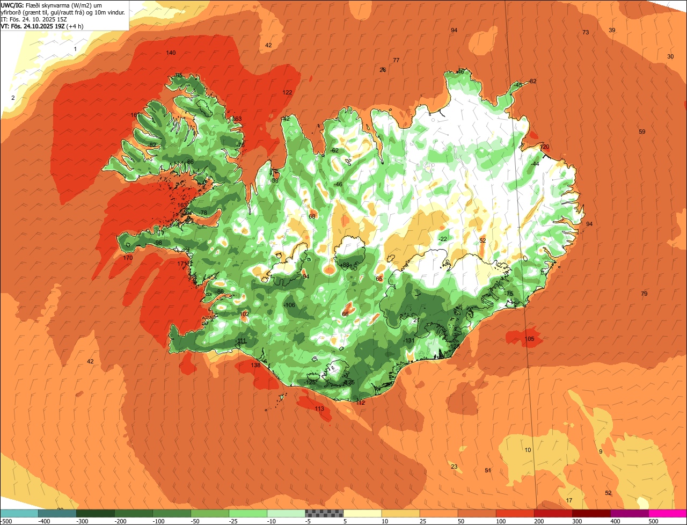This screenshot has width=687, height=525.
Task: Click the purple 400 to 500 legend swatch
Action: pyautogui.click(x=629, y=513)
